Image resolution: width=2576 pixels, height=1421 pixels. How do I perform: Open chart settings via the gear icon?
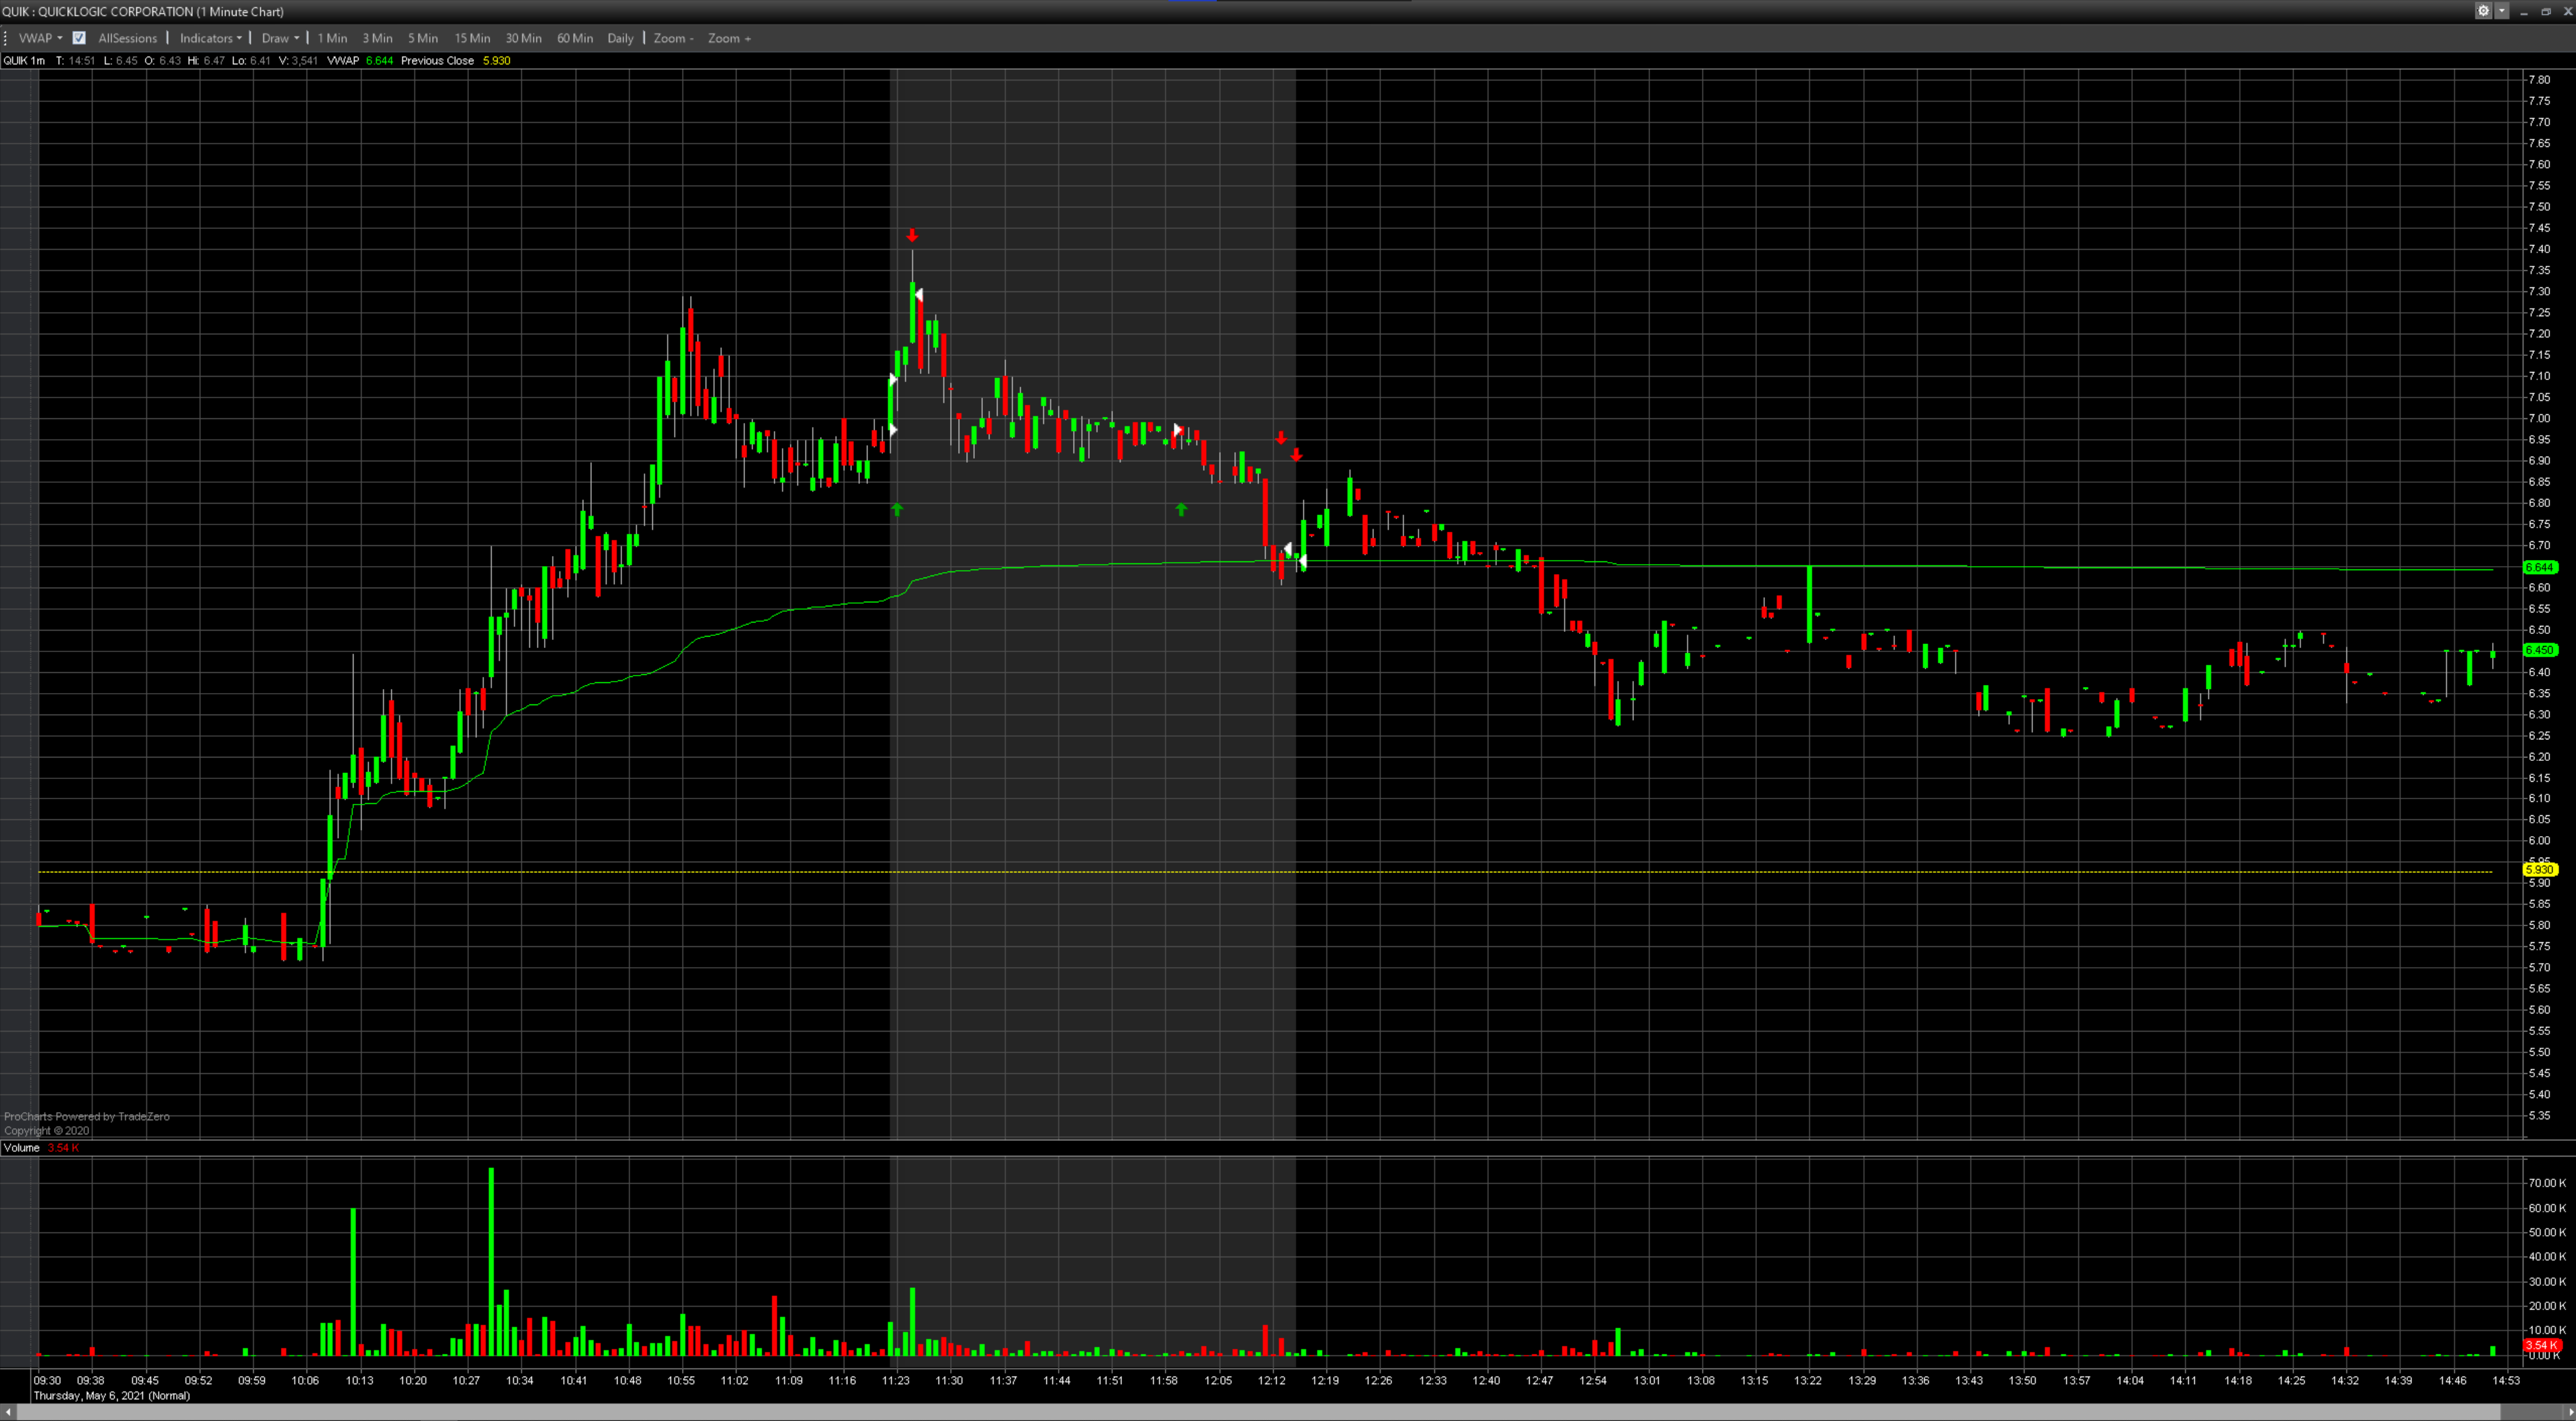pos(2483,11)
